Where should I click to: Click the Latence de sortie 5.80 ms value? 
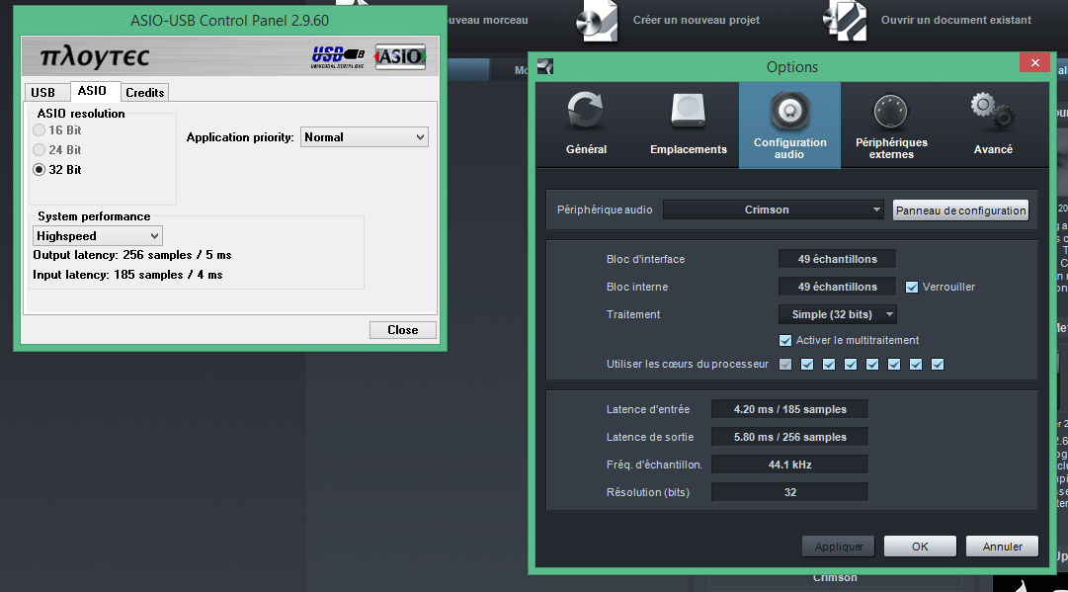pos(789,437)
